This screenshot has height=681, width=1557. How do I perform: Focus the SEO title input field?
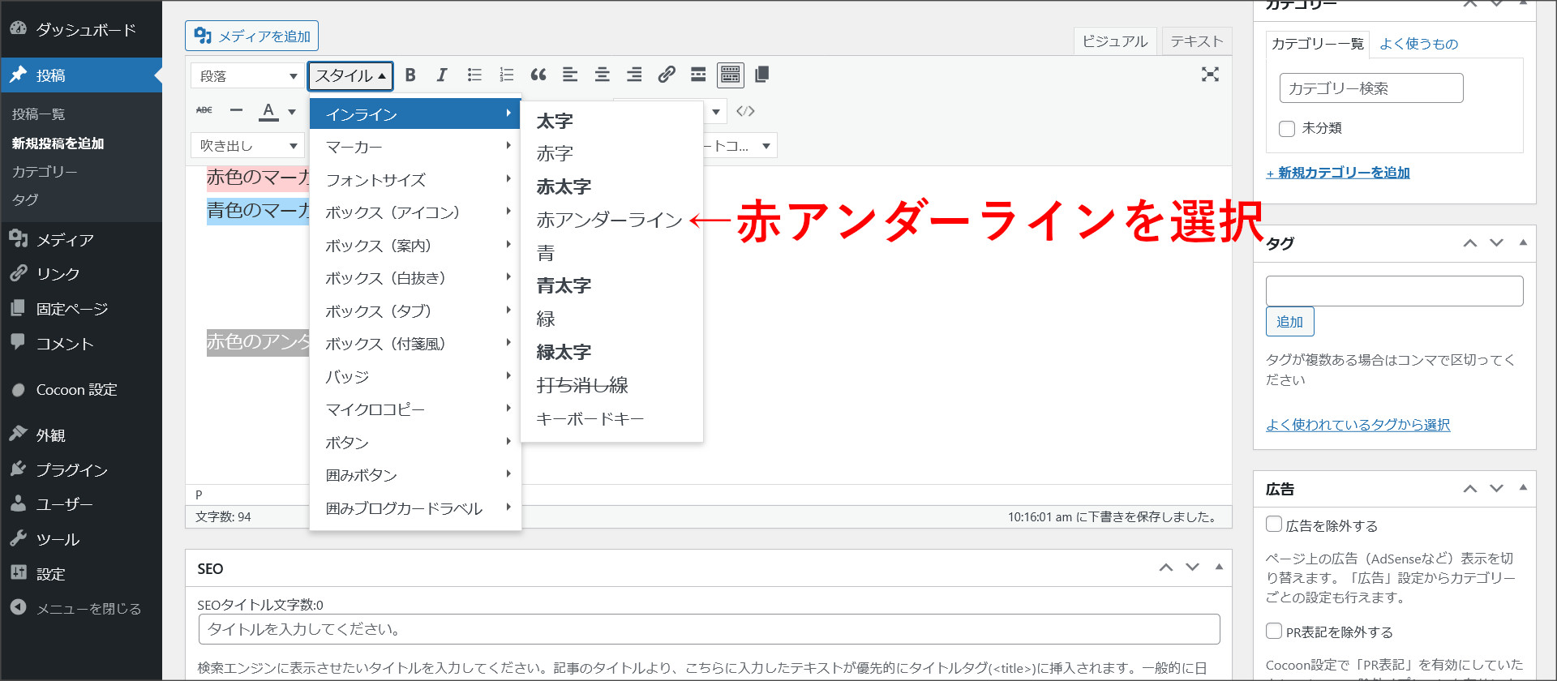[709, 629]
